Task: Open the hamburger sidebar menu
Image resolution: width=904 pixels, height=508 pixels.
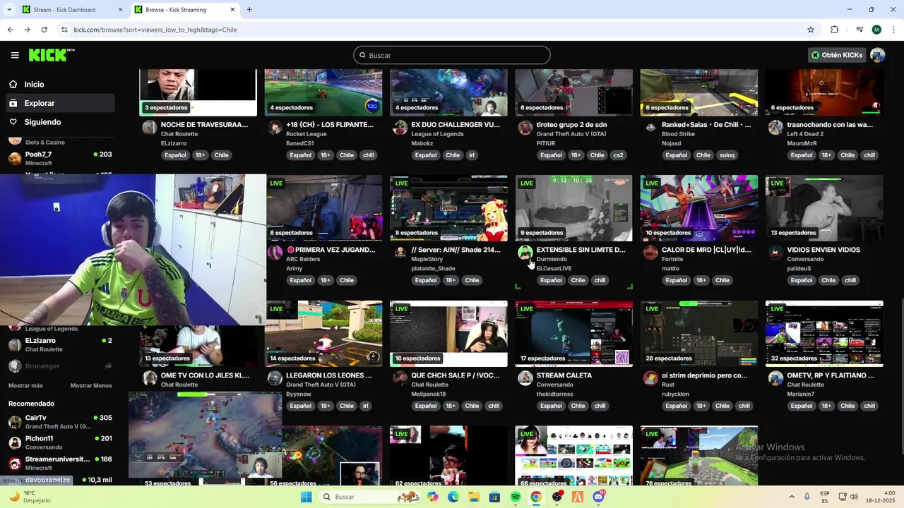Action: pos(15,55)
